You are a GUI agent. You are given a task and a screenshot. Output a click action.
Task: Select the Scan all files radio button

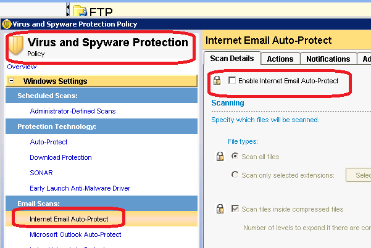click(x=235, y=156)
